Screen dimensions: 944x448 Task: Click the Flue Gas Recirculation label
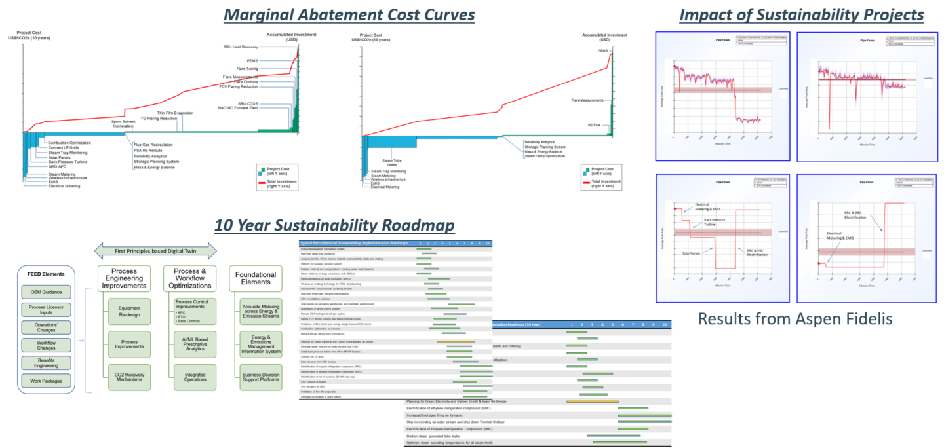point(153,144)
